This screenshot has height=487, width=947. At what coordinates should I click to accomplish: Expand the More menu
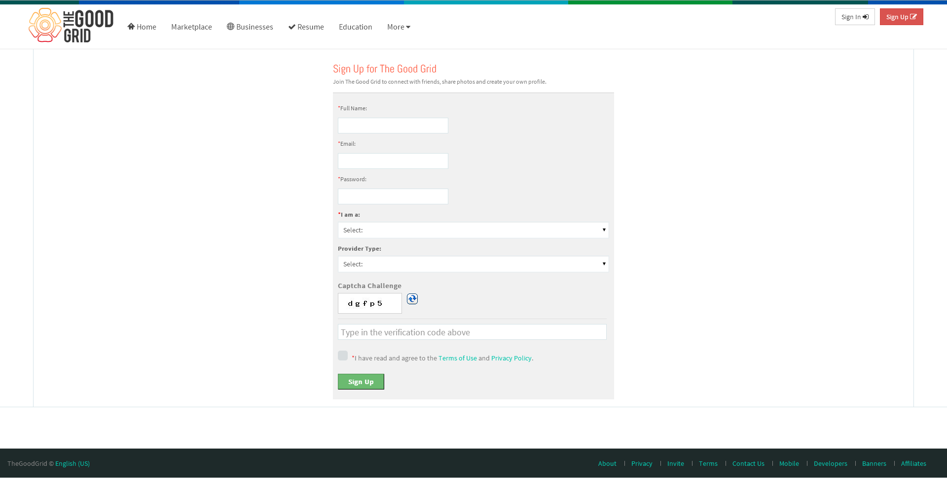[x=399, y=27]
